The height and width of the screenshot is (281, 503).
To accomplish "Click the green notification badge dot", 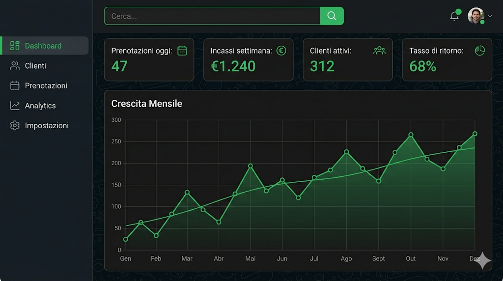I will pos(459,12).
